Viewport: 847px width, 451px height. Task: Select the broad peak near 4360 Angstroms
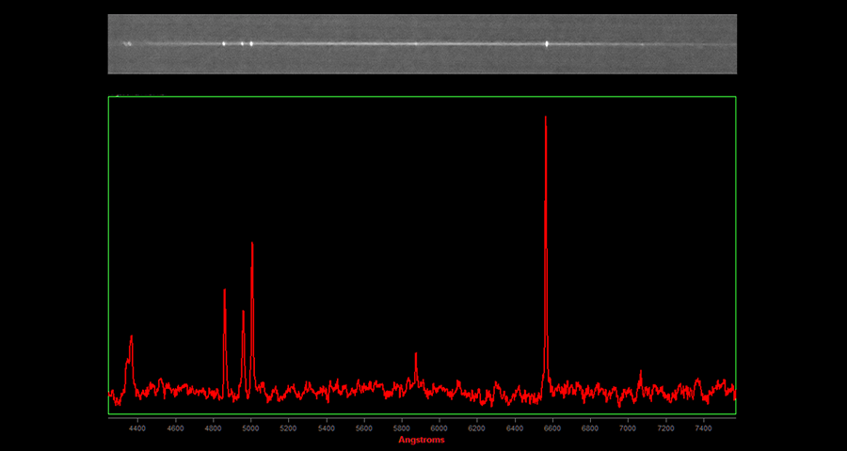(x=131, y=338)
